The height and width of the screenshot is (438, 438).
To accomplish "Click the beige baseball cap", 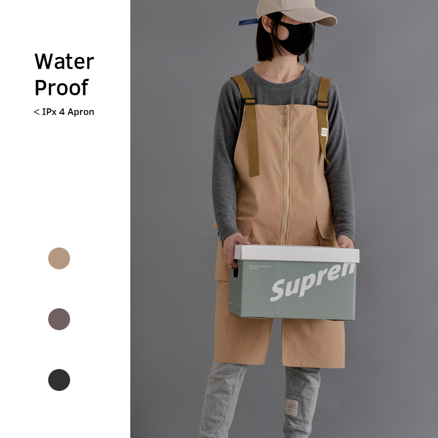I will coord(296,12).
